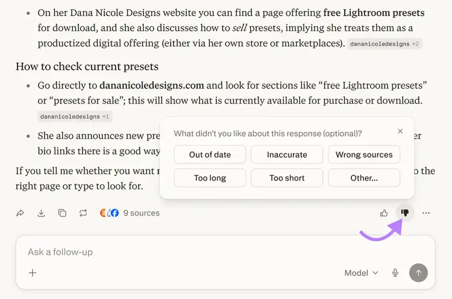Screen dimensions: 452x299
Task: Open the 'dananicoledesigns +1' citation chip
Action: coord(75,116)
